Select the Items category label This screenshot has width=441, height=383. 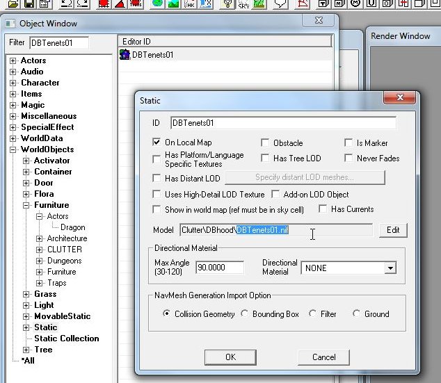pos(31,94)
